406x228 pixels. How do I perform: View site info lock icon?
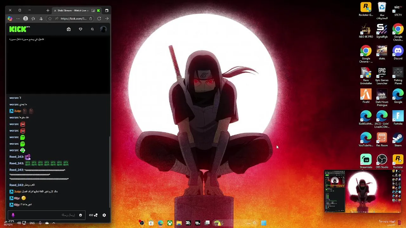[x=91, y=19]
